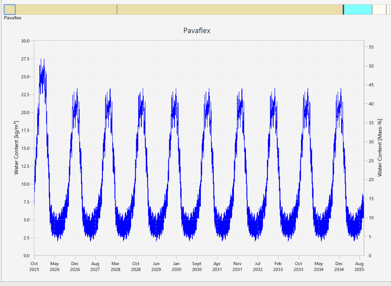Image resolution: width=391 pixels, height=286 pixels.
Task: Click the 30.0 value on left axis
Action: 25,41
